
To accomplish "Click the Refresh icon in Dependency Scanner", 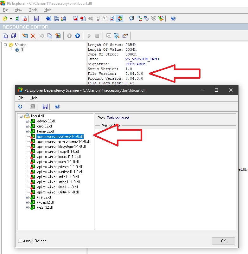I will pos(21,107).
